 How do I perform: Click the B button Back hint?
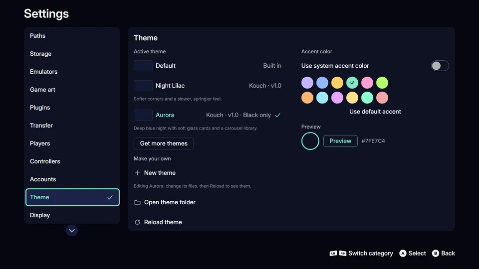tap(444, 254)
